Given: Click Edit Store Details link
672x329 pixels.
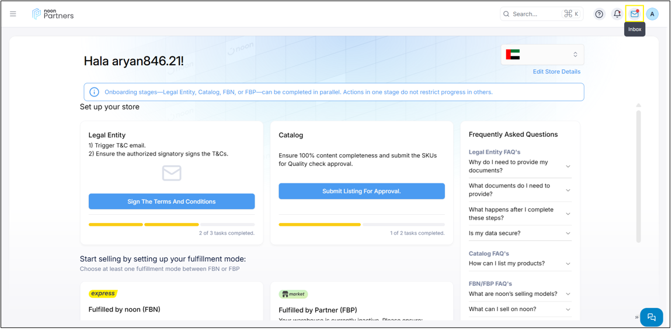Looking at the screenshot, I should 556,72.
